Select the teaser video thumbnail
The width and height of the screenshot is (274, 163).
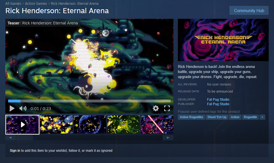[x=22, y=125]
